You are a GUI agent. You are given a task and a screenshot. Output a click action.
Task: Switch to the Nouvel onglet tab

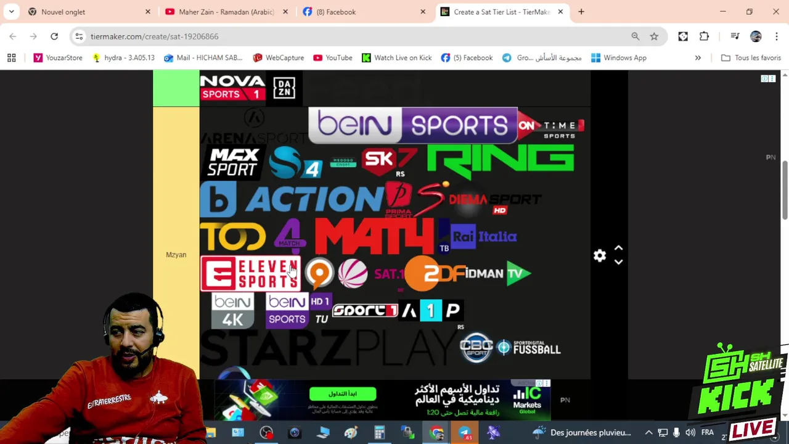click(x=89, y=12)
